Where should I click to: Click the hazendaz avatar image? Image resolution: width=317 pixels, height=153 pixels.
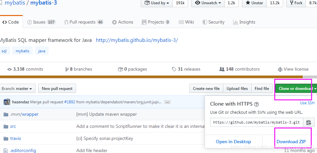click(x=7, y=102)
